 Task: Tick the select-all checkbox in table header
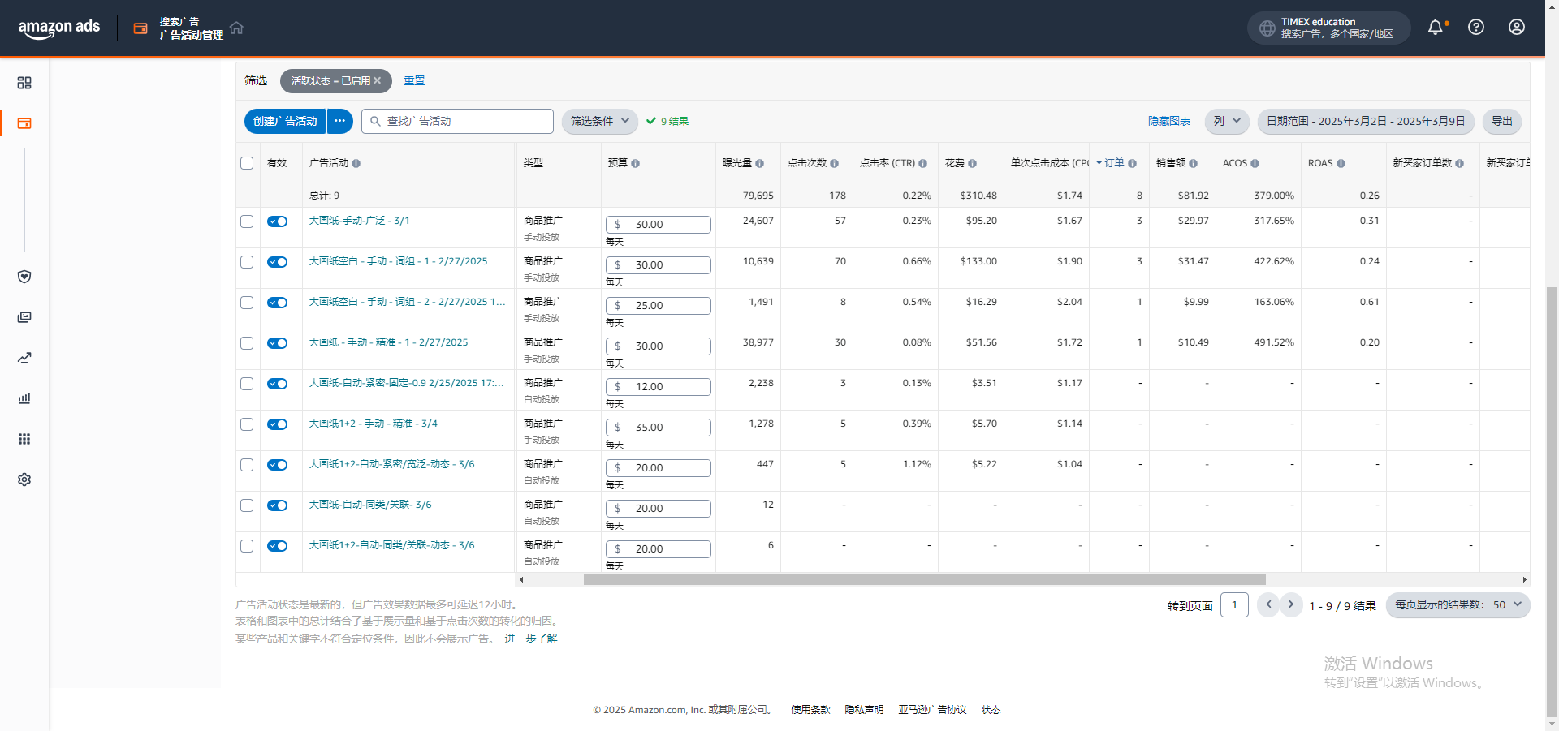tap(247, 163)
